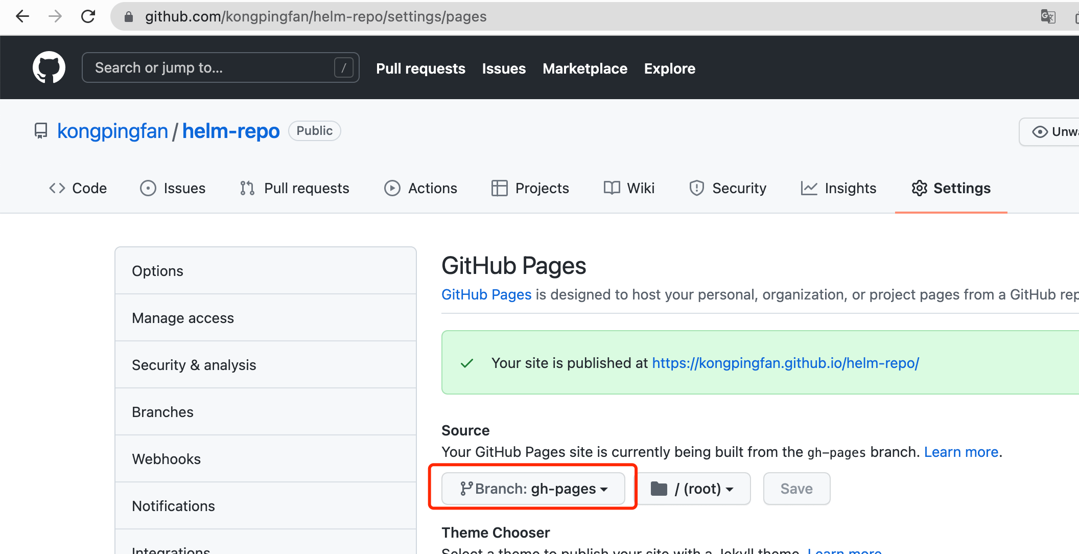The height and width of the screenshot is (554, 1079).
Task: Switch to the Actions tab
Action: (420, 189)
